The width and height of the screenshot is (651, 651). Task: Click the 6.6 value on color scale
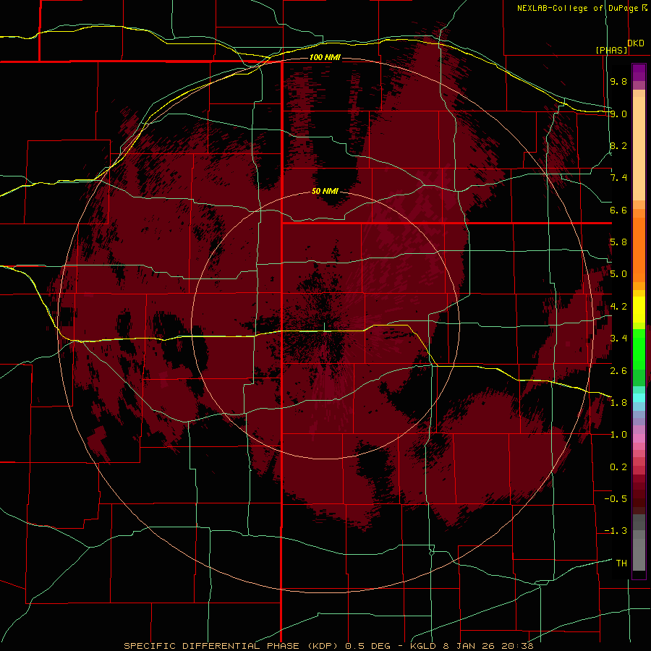click(618, 210)
